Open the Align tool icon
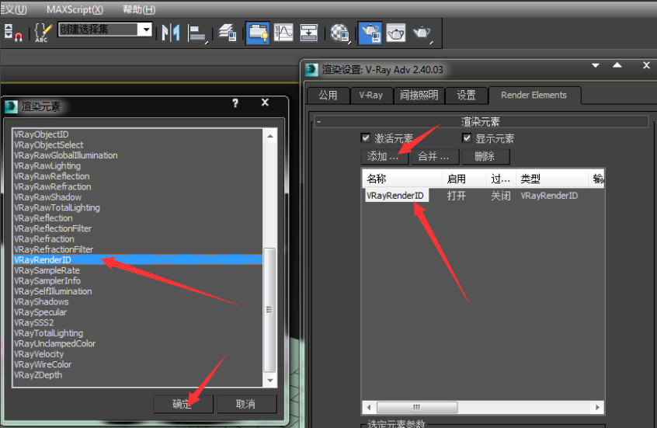The height and width of the screenshot is (428, 657). click(x=197, y=33)
